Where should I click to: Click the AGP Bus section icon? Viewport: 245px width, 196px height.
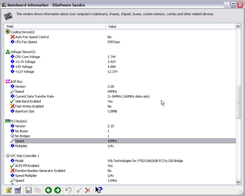coord(8,82)
